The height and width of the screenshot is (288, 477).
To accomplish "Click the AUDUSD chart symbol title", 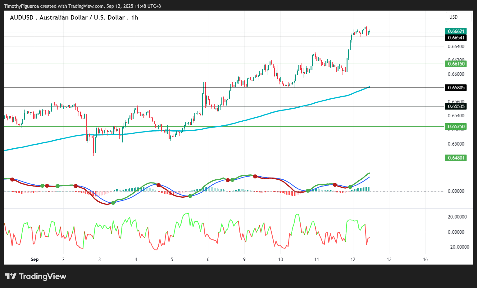I will click(x=74, y=17).
